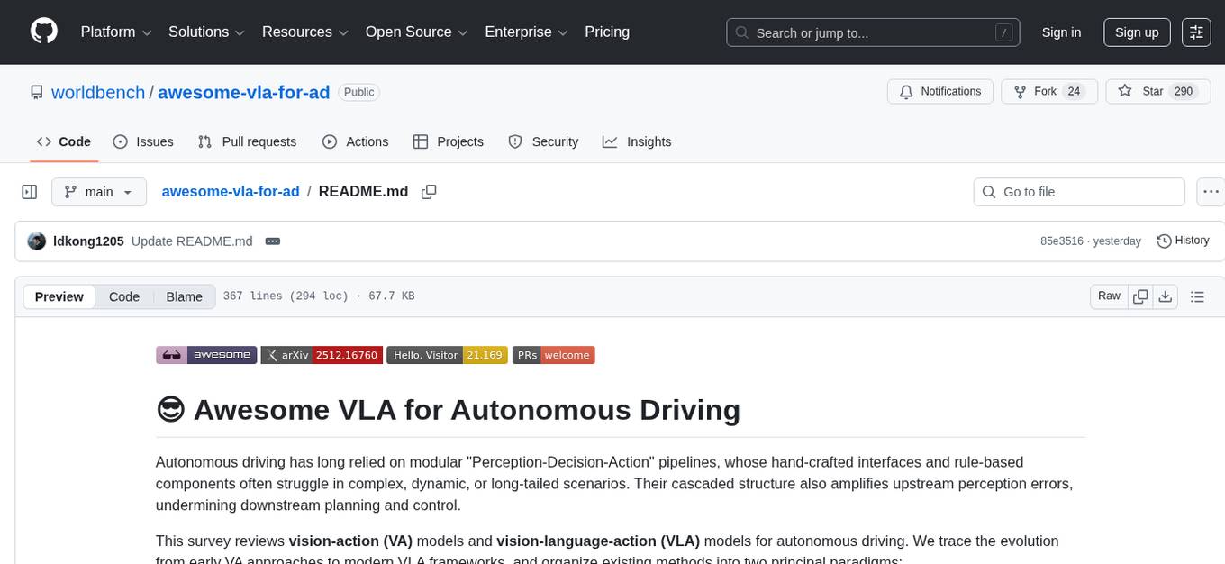Open the file outline panel
The image size is (1225, 564).
coord(1198,296)
